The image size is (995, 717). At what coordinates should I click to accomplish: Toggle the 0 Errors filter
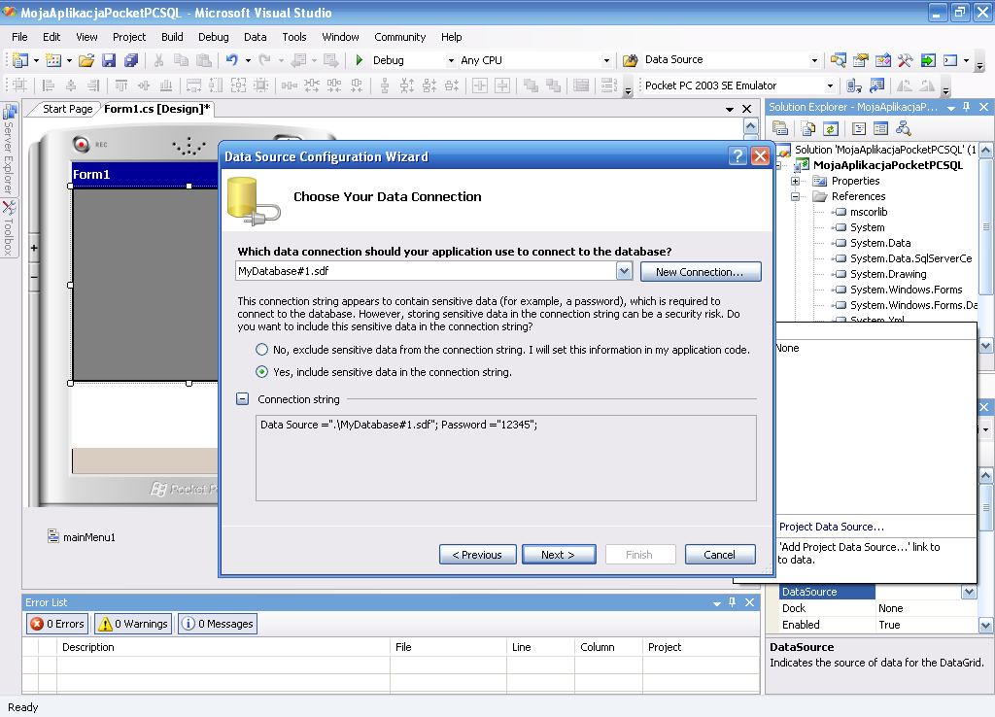[57, 624]
